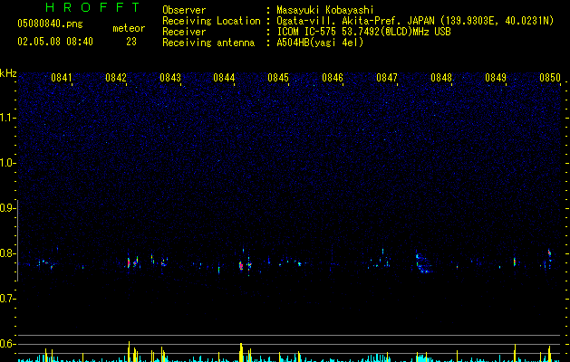This screenshot has height=362, width=570.
Task: Click the 0842 time marker
Action: (x=116, y=78)
